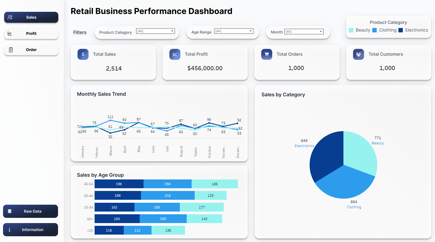This screenshot has width=435, height=242.
Task: Select the Electronics legend color swatch
Action: coord(401,30)
